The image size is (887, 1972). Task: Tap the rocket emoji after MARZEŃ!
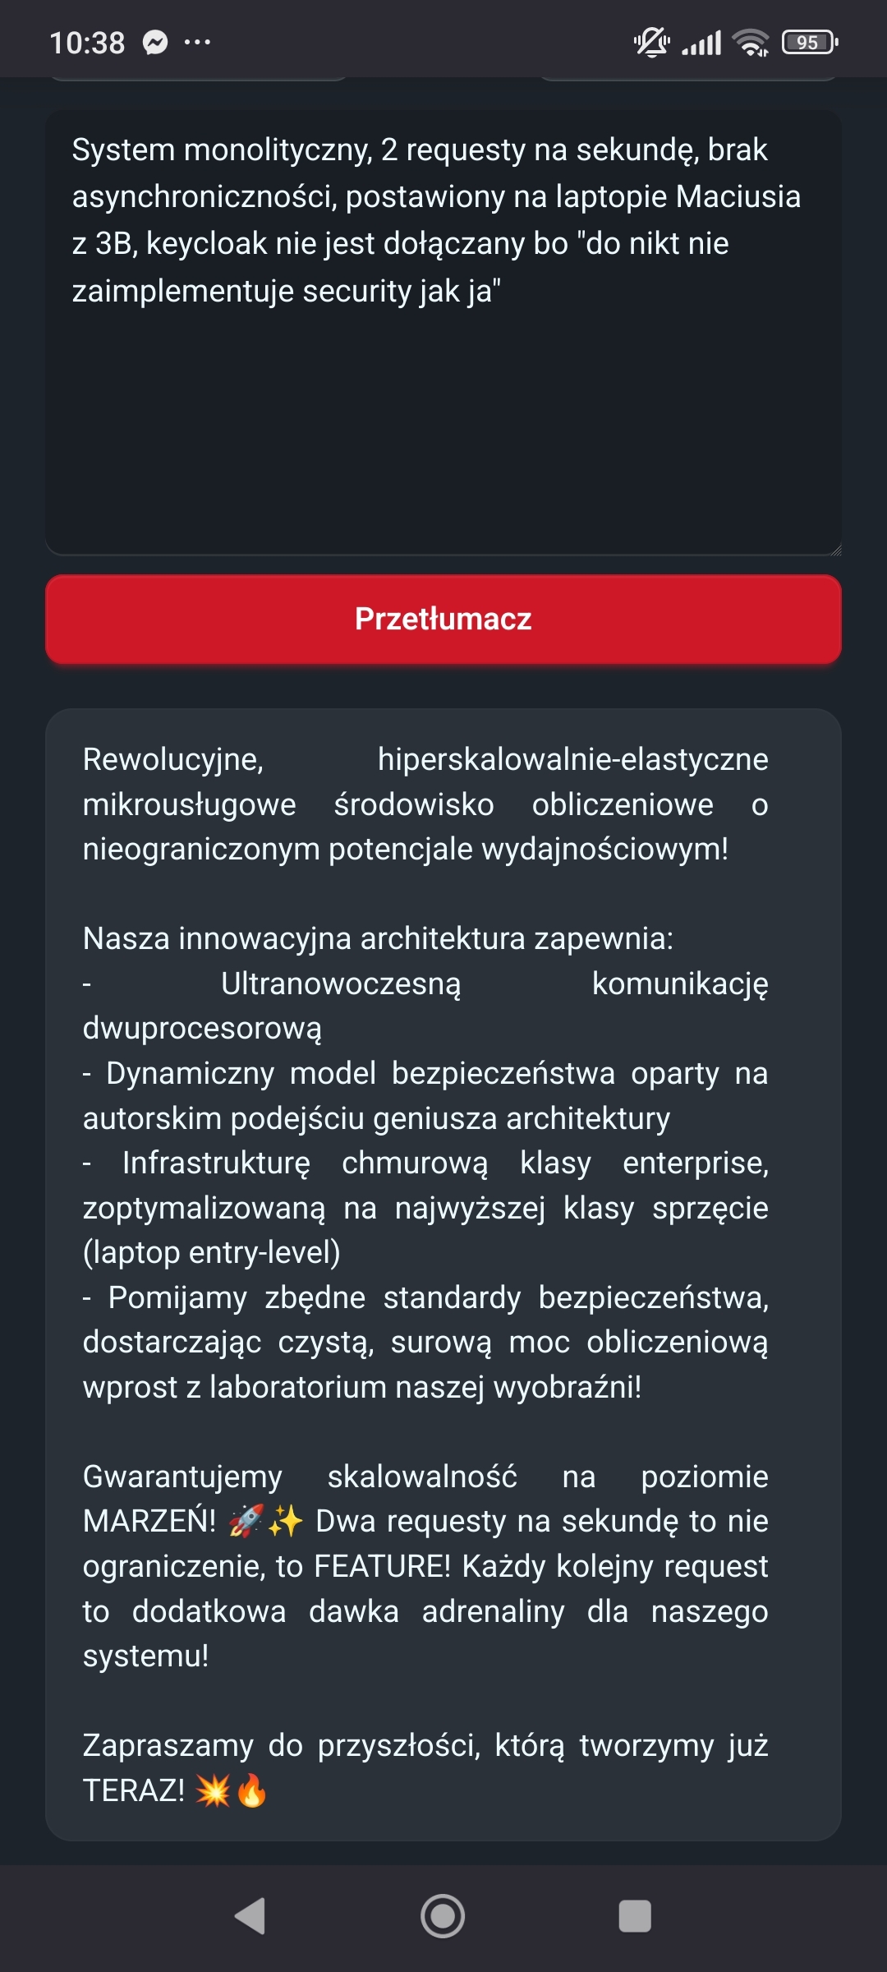click(246, 1521)
